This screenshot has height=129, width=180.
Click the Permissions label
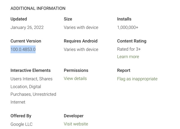[76, 70]
